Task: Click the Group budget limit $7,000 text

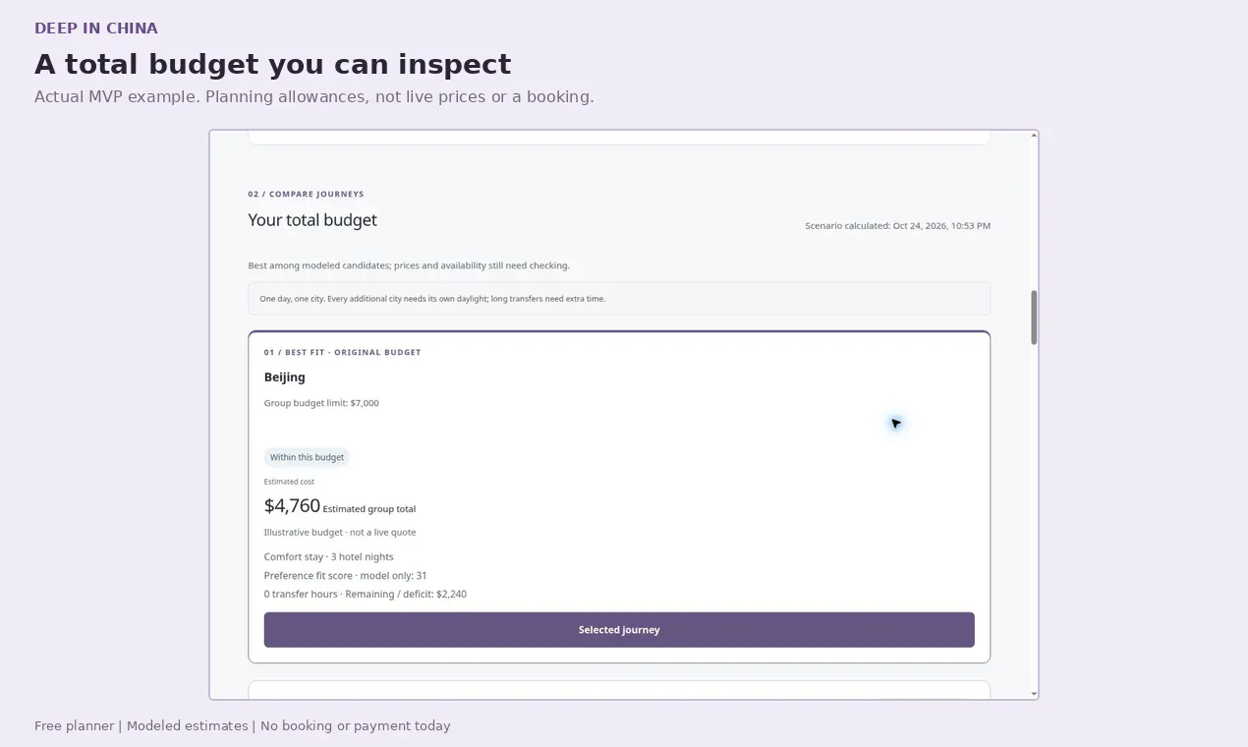Action: (x=321, y=403)
